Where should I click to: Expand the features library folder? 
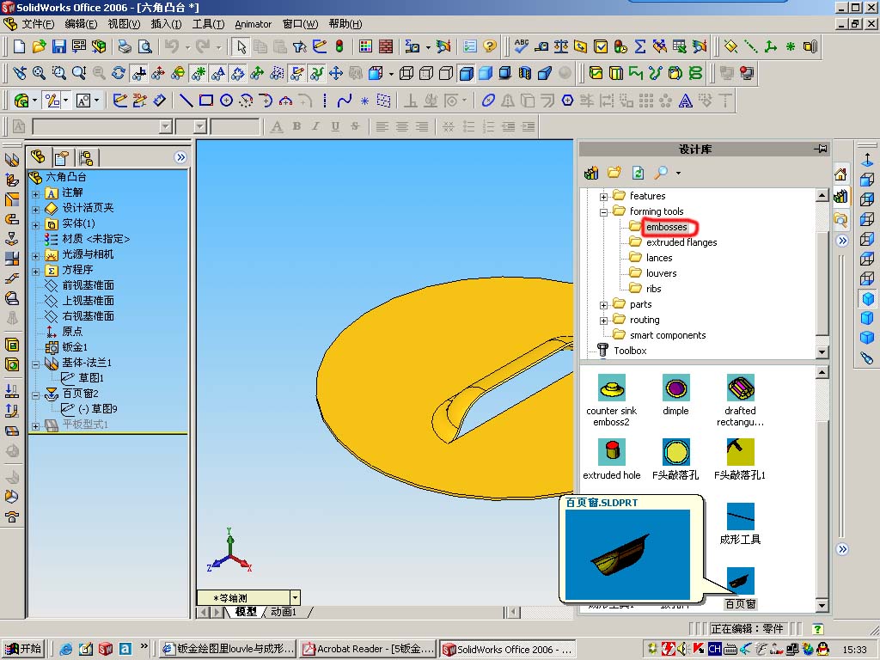[603, 197]
